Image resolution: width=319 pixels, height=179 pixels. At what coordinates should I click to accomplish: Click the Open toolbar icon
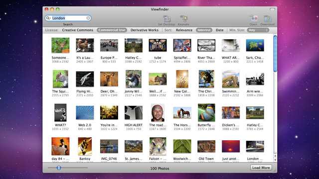tap(253, 18)
